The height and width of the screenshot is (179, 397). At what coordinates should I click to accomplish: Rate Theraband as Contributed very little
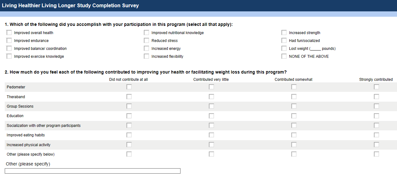pyautogui.click(x=211, y=97)
